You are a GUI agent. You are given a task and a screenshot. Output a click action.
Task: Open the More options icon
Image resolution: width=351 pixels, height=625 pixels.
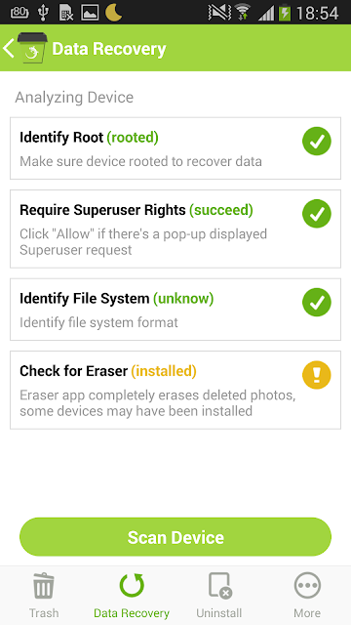click(307, 586)
